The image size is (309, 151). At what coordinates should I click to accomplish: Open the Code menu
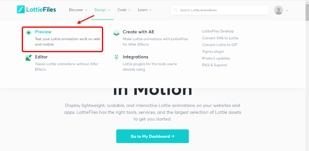tap(124, 10)
